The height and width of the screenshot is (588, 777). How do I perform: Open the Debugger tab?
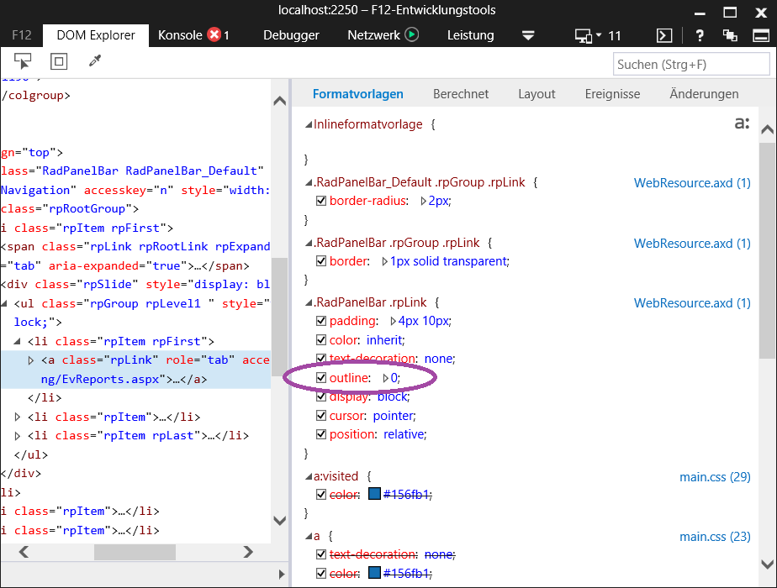coord(291,35)
